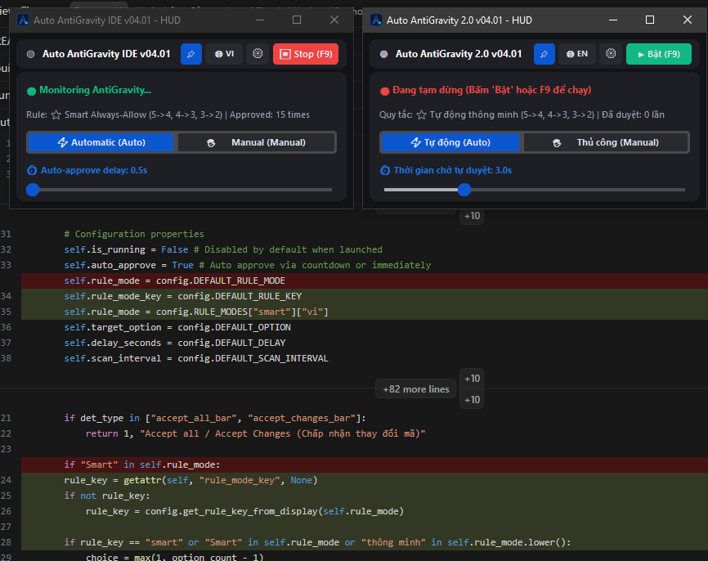Click the "Approved: 15 times" text

point(270,114)
